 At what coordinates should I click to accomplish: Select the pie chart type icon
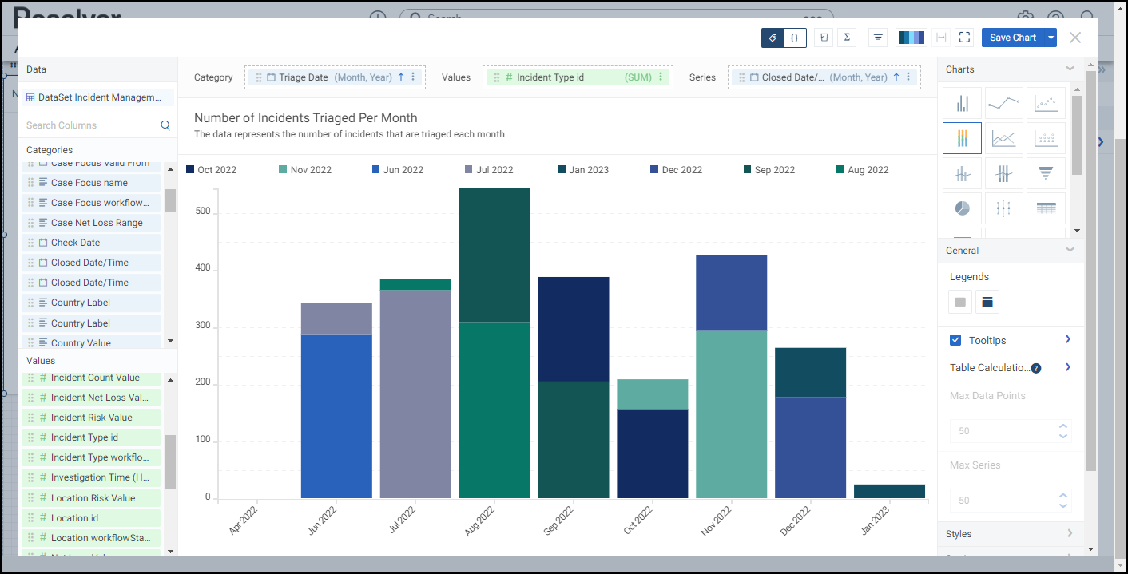(962, 208)
